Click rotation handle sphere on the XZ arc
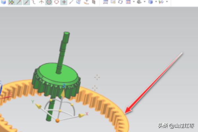 [72, 105]
